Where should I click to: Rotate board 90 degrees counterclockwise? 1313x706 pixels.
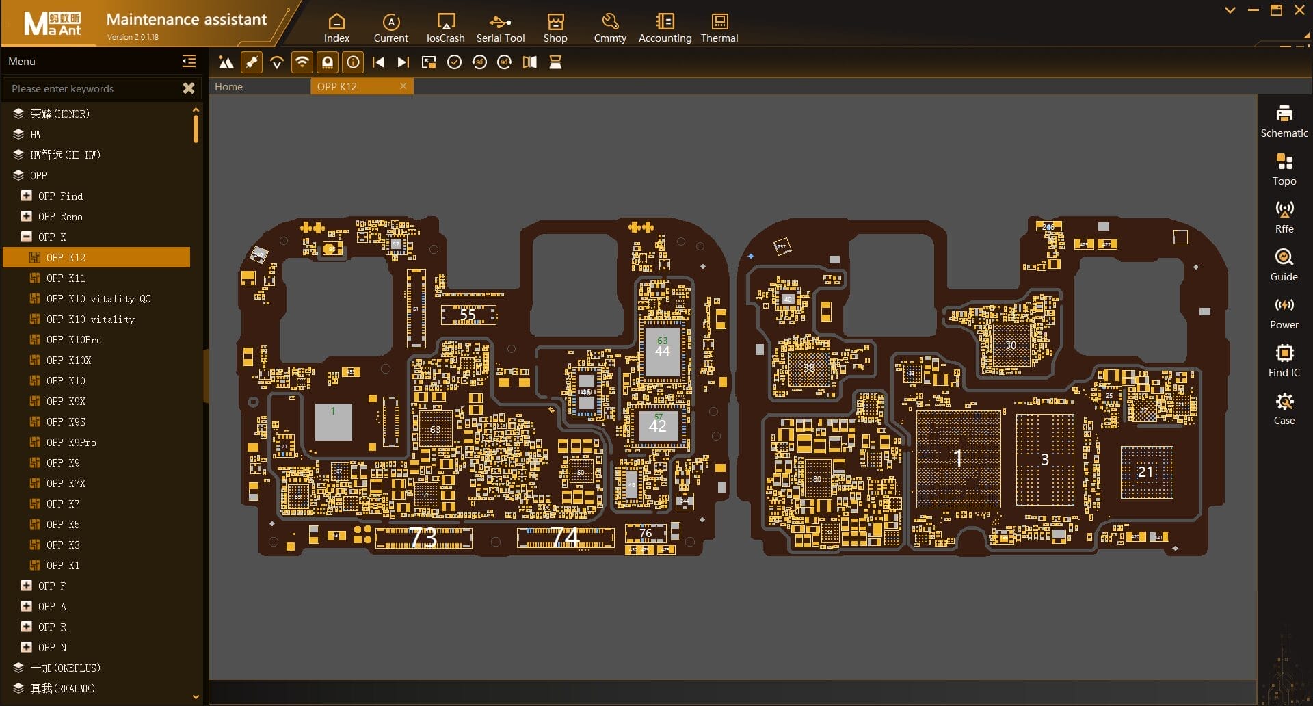[479, 63]
